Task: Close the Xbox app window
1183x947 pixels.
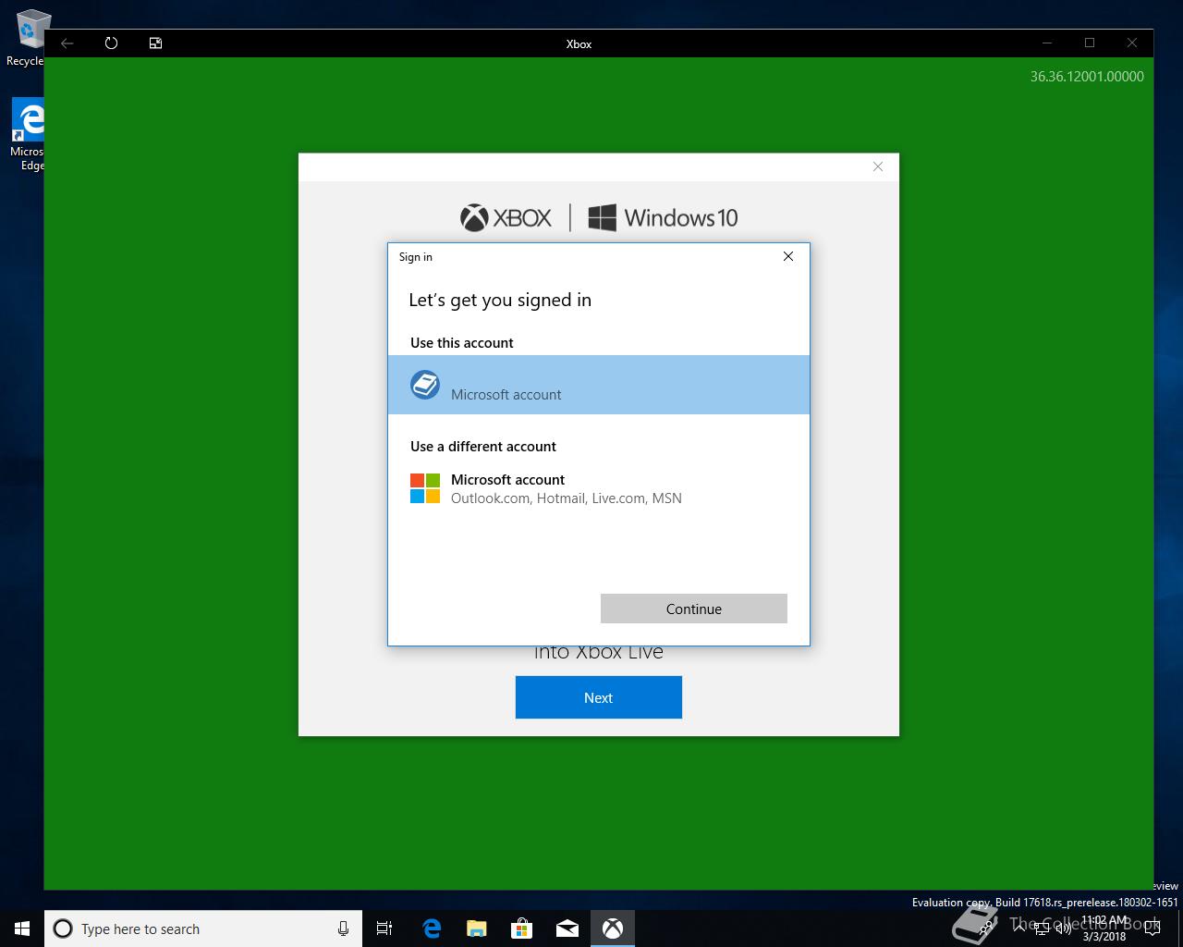Action: pyautogui.click(x=1132, y=43)
